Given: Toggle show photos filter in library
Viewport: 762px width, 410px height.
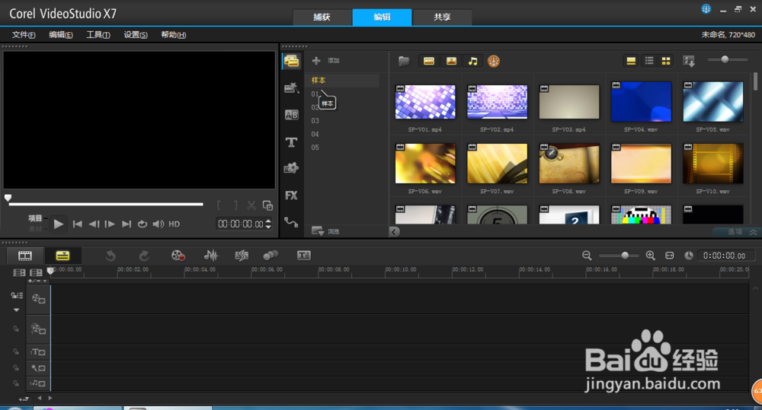Looking at the screenshot, I should [x=451, y=61].
